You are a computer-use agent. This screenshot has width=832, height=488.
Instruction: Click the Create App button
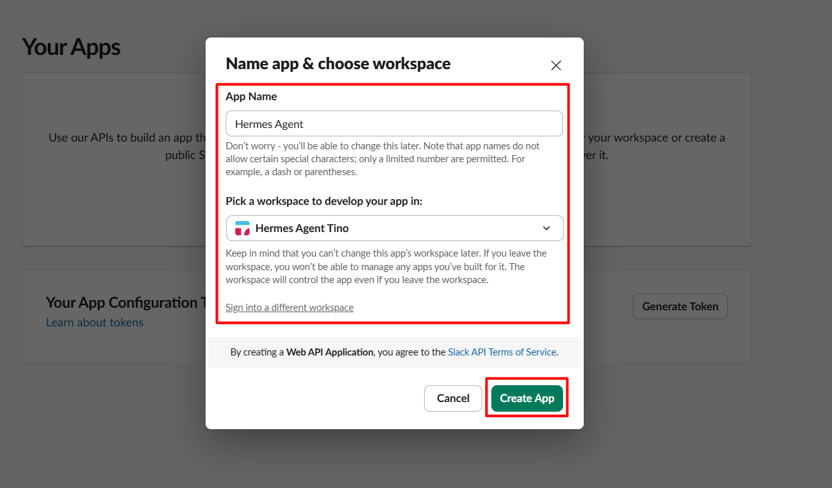tap(527, 398)
